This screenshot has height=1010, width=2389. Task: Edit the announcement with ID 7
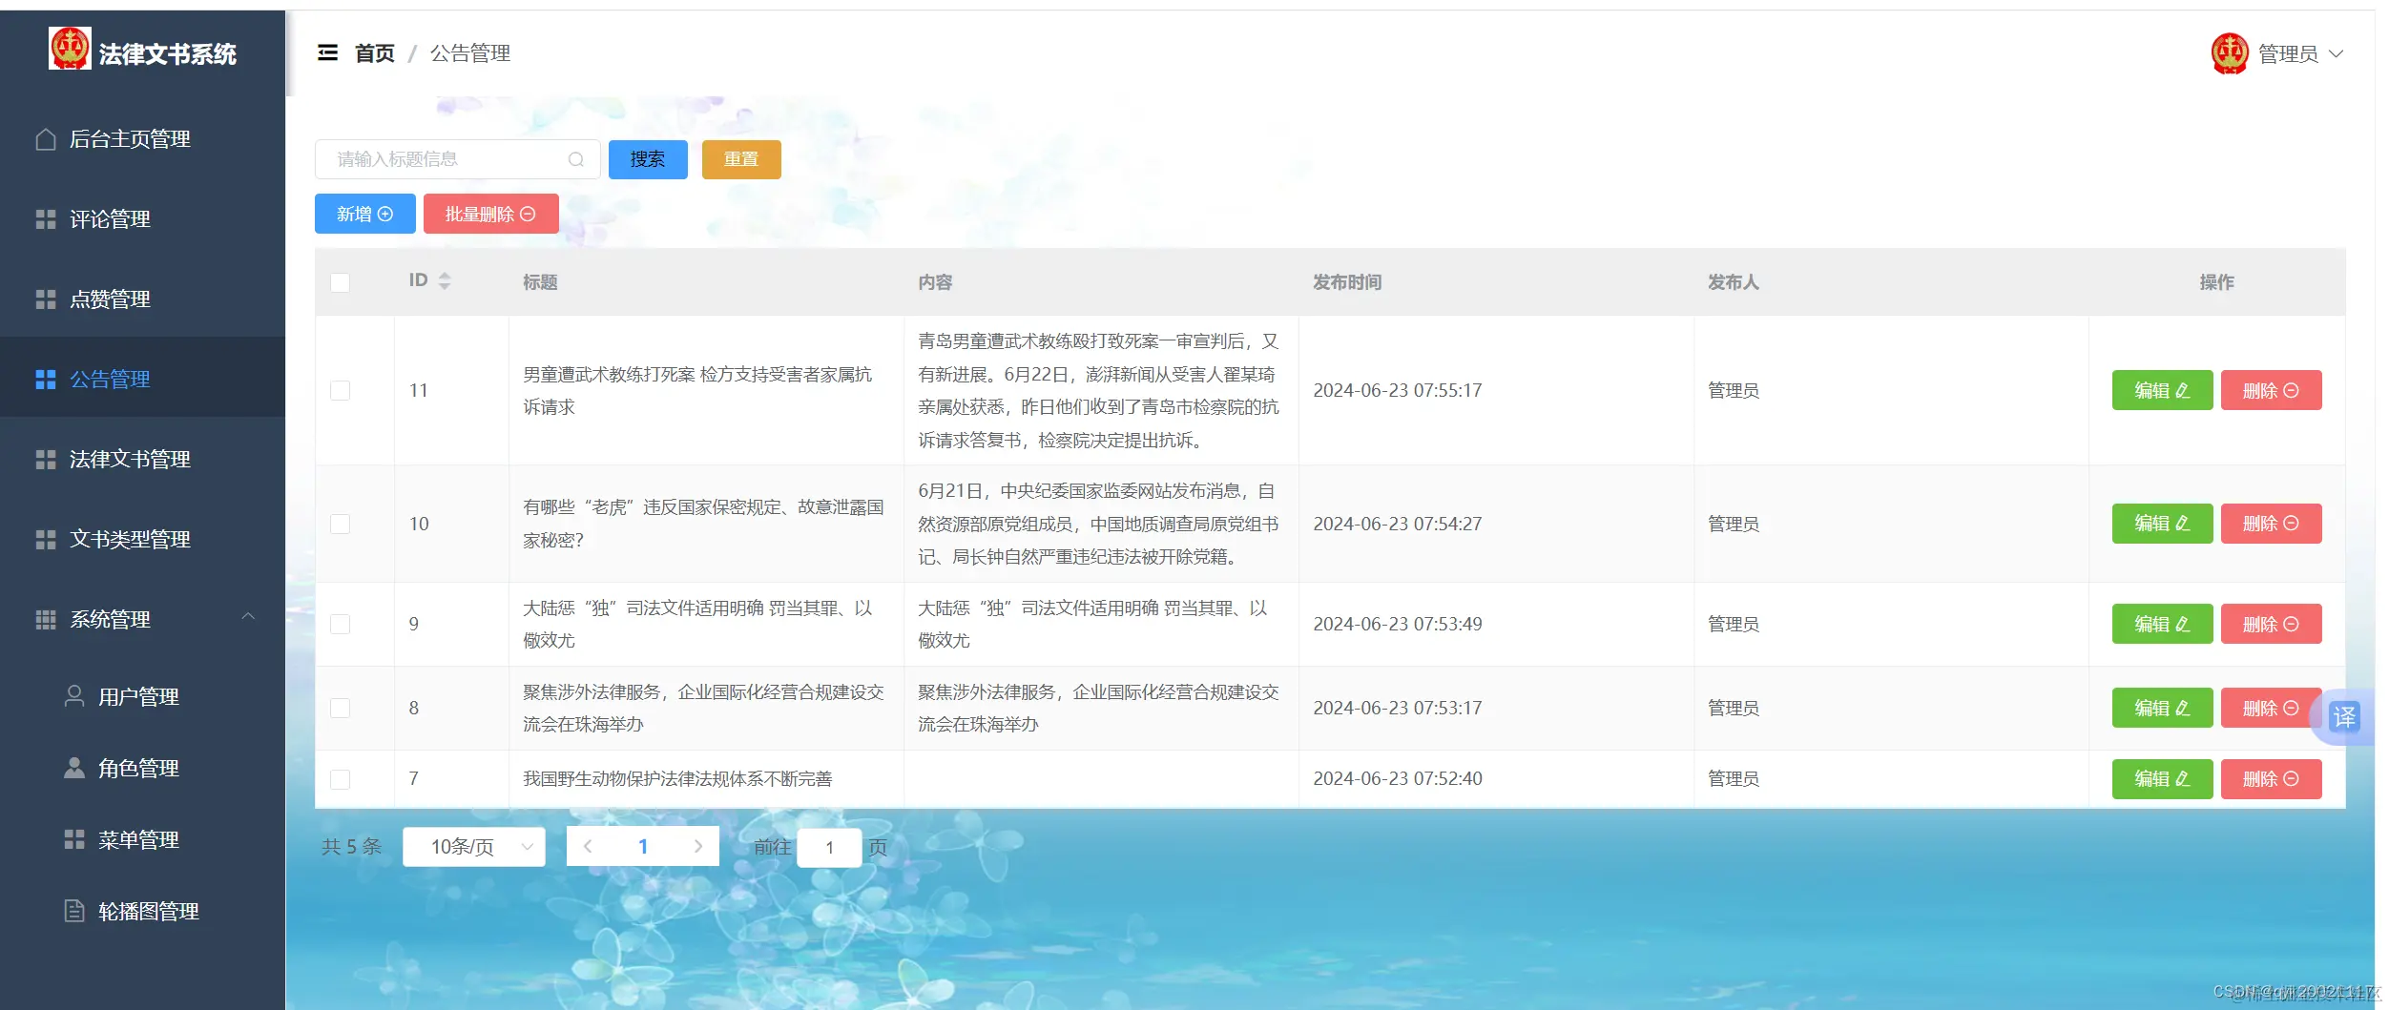coord(2162,779)
